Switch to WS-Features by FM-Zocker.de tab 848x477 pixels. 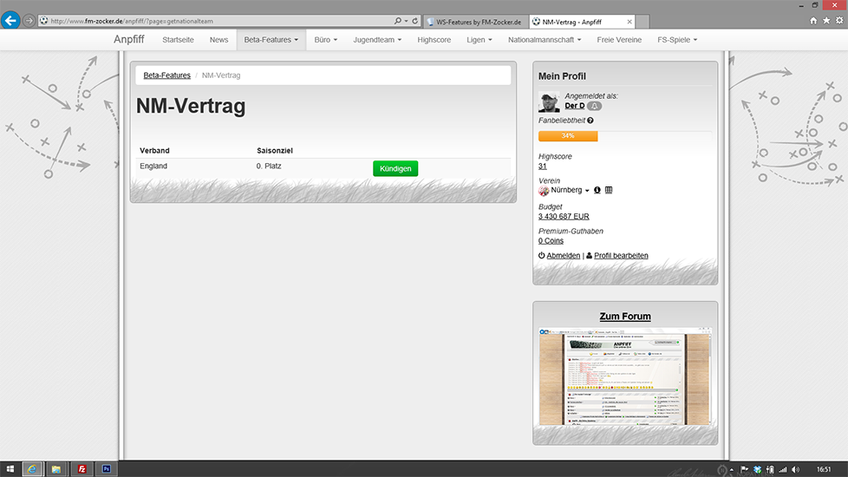pyautogui.click(x=473, y=21)
